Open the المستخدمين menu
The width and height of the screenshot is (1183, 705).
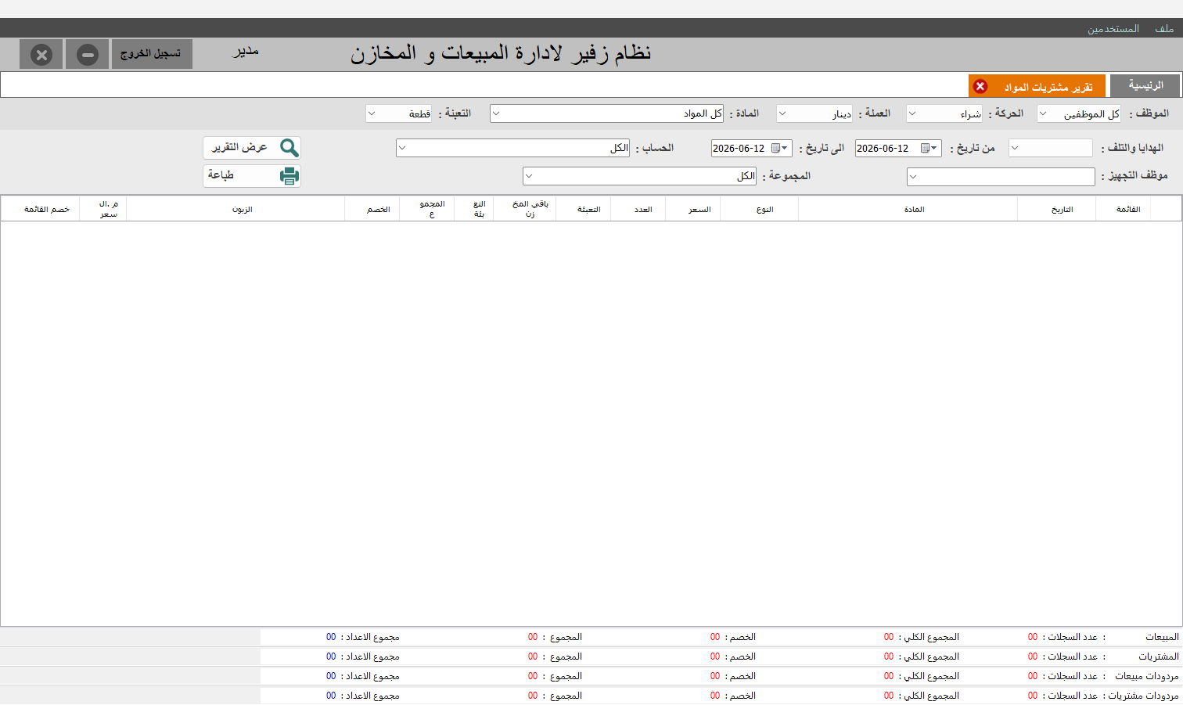1113,29
